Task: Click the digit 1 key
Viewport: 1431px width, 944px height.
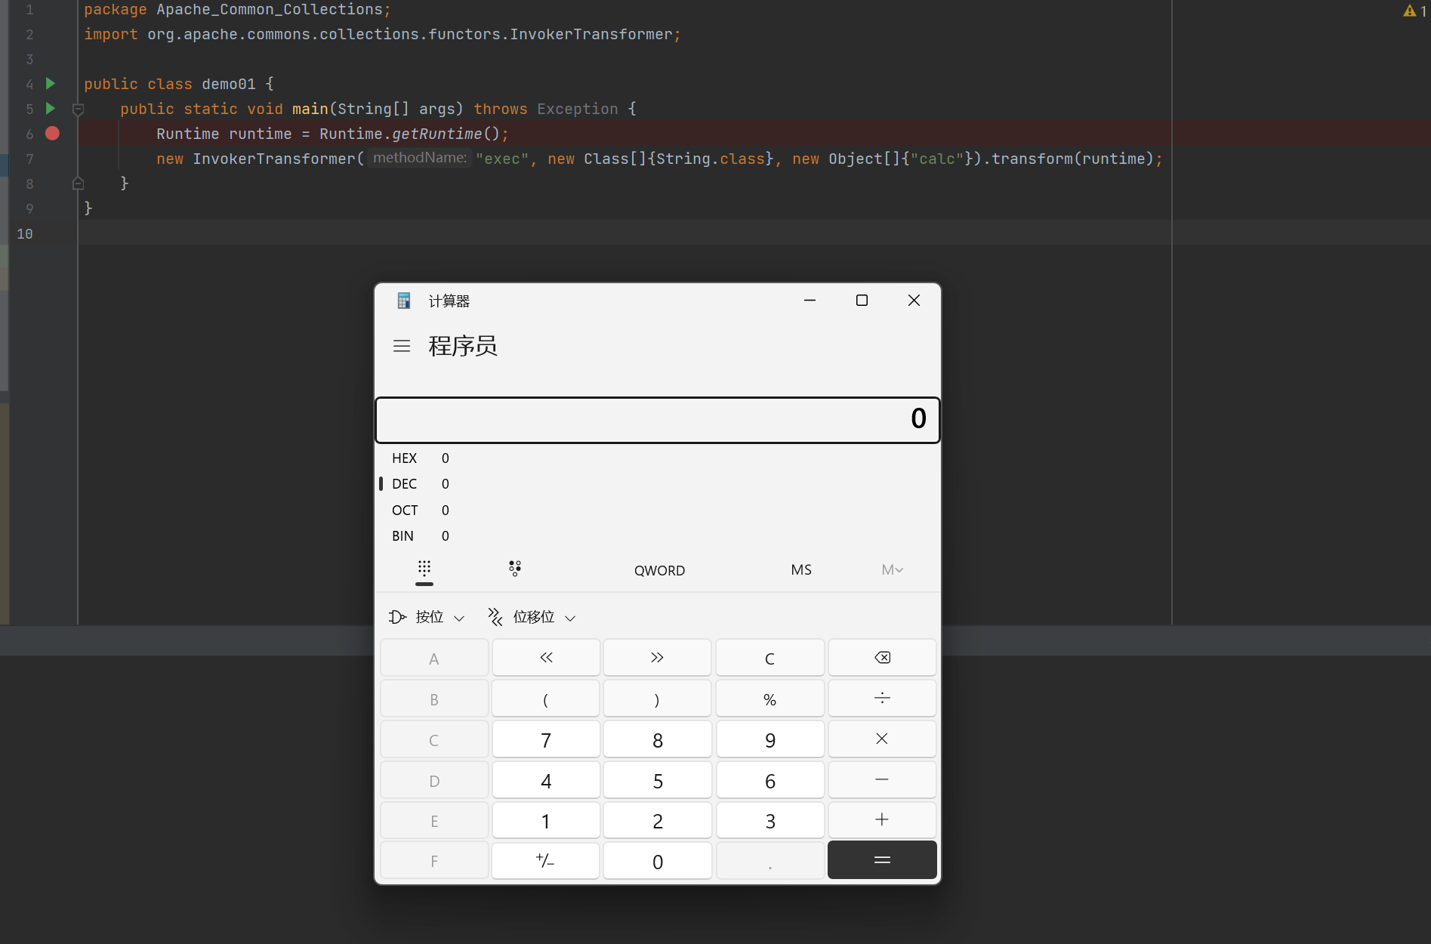Action: pyautogui.click(x=546, y=820)
